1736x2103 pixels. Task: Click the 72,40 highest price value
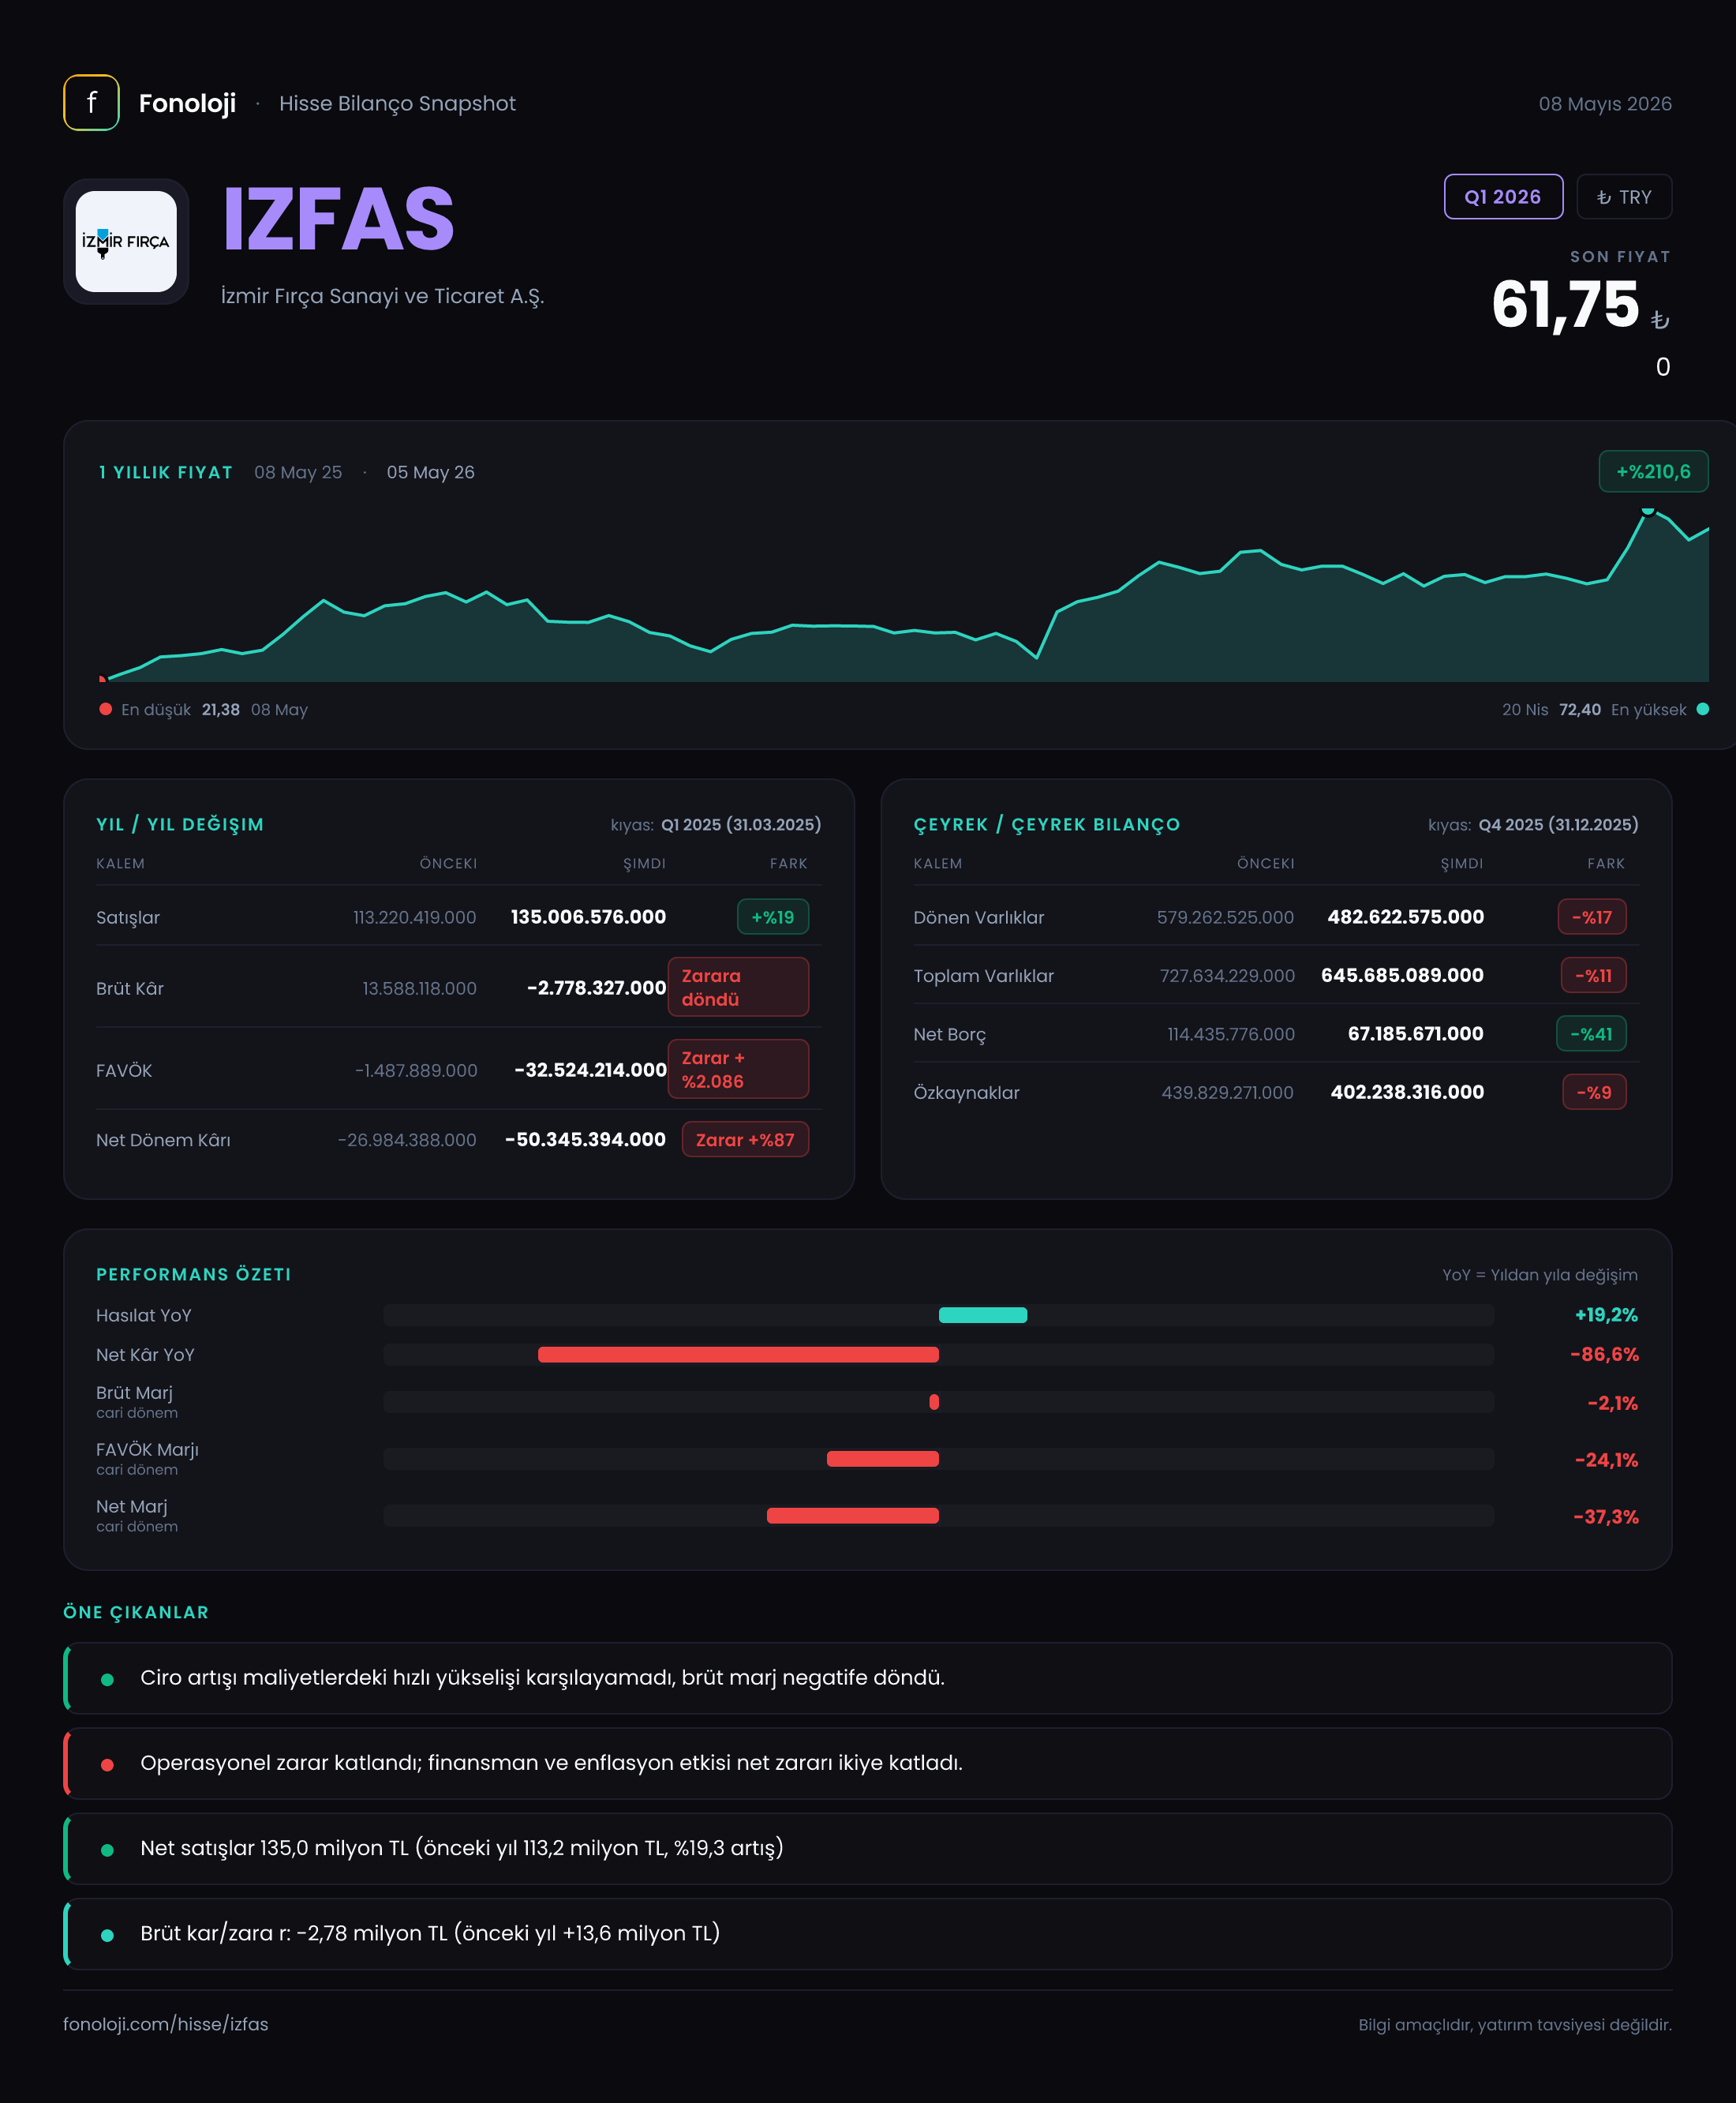coord(1580,710)
